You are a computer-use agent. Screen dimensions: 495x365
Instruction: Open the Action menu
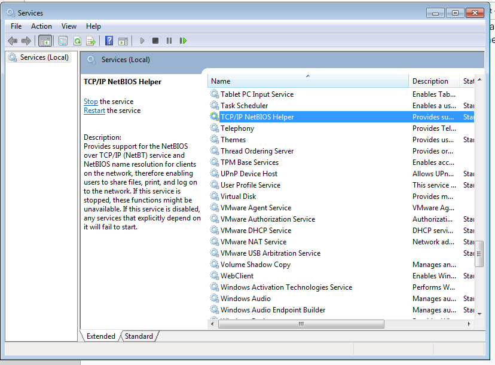[x=41, y=26]
